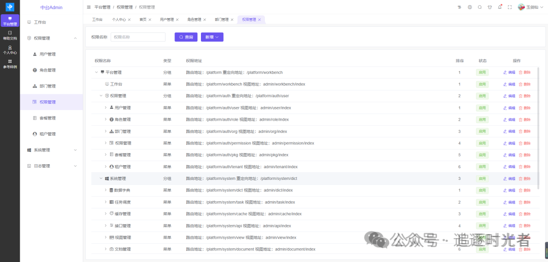Viewport: 548px width, 262px height.
Task: Switch to the 部门管理 tab
Action: (x=222, y=20)
